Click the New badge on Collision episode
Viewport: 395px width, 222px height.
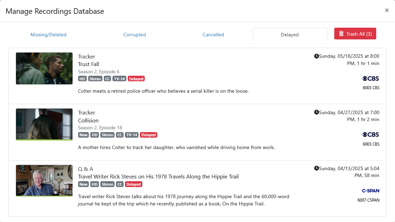point(83,135)
